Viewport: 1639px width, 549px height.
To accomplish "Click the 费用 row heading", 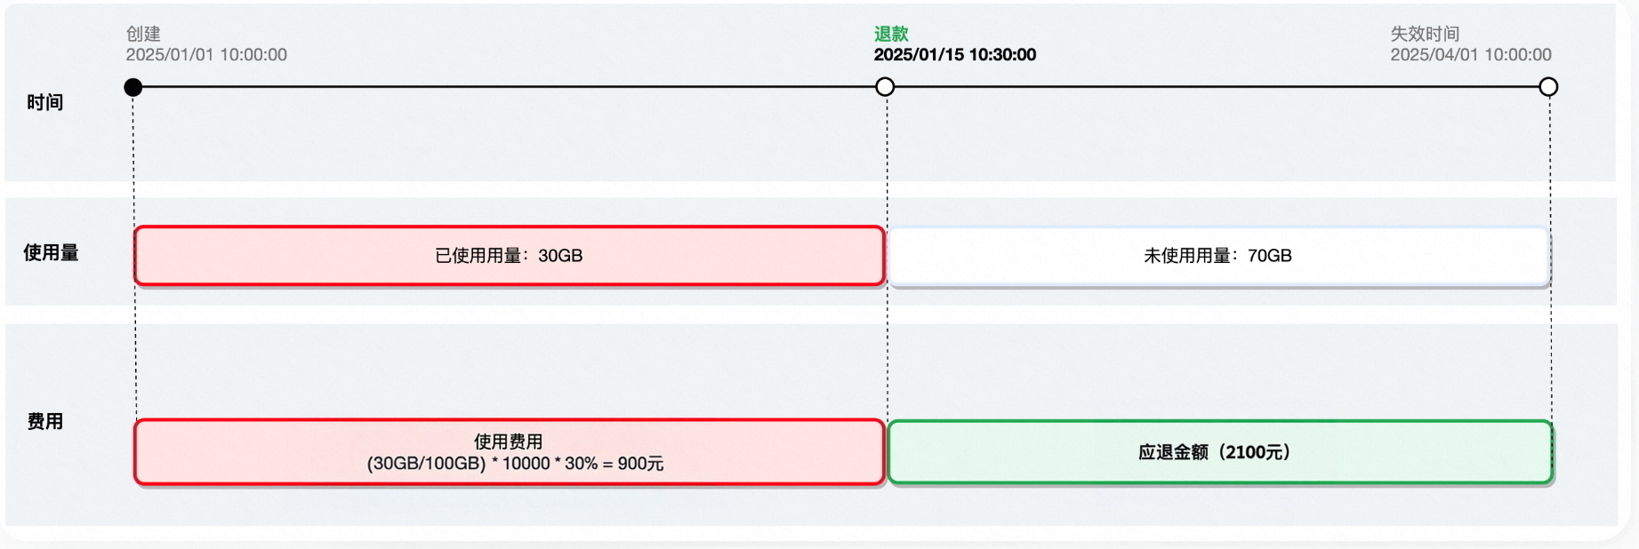I will tap(44, 421).
